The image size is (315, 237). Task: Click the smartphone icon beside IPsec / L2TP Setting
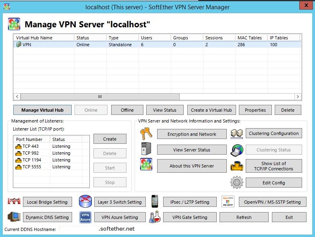point(155,202)
